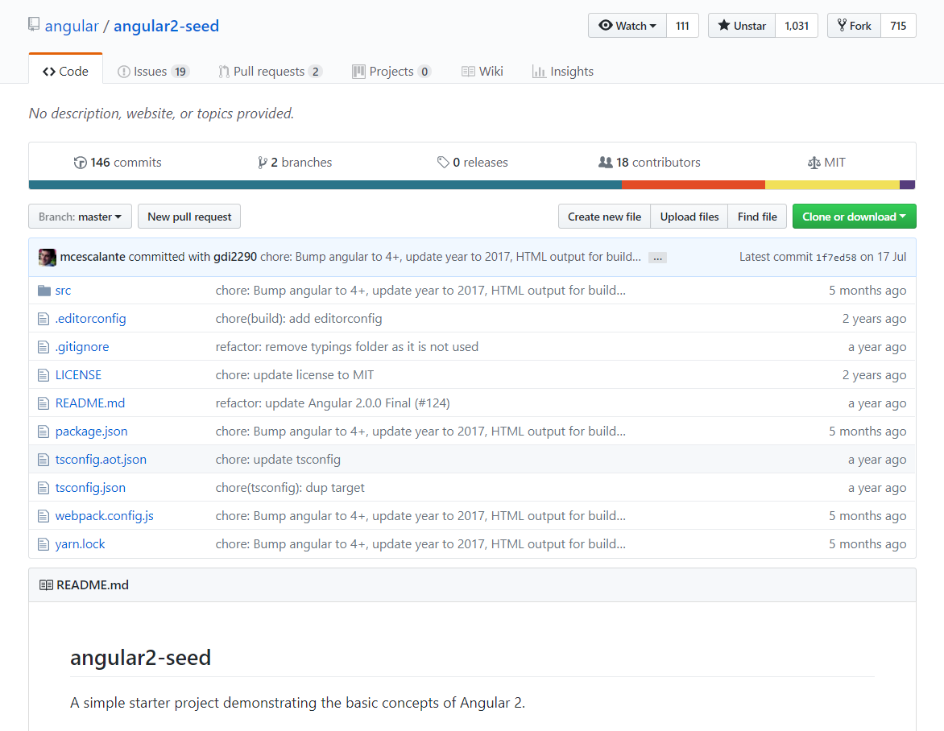
Task: Click Upload files button
Action: 689,217
